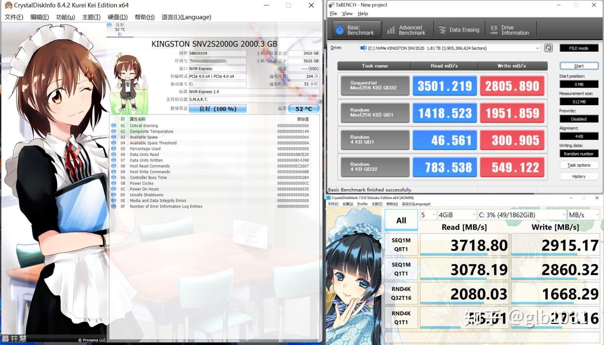Click the blue status dot beside Critical Warning
Image resolution: width=604 pixels, height=345 pixels.
[113, 125]
